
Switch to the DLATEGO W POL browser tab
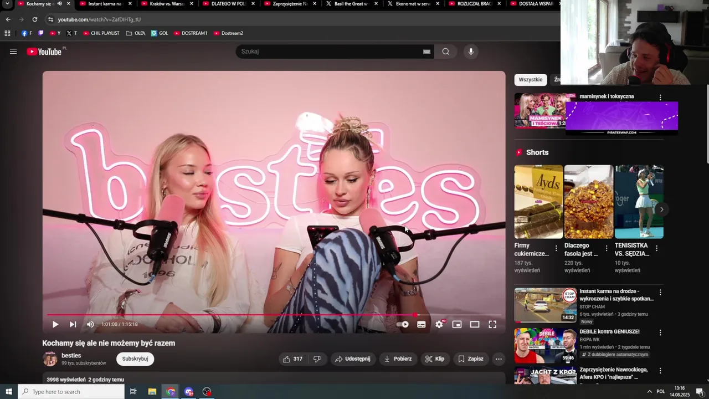[228, 4]
